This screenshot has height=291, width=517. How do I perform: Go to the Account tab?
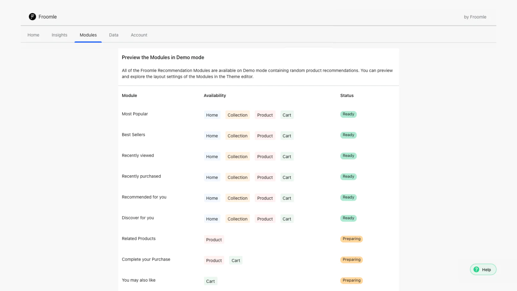[x=139, y=35]
